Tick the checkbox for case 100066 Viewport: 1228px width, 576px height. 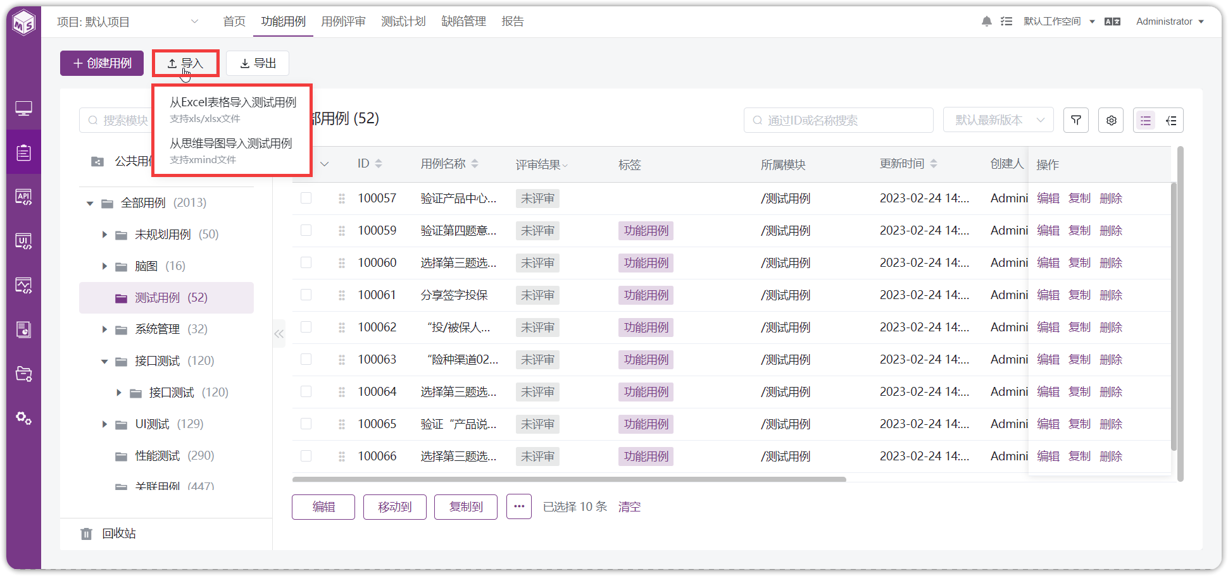(306, 456)
